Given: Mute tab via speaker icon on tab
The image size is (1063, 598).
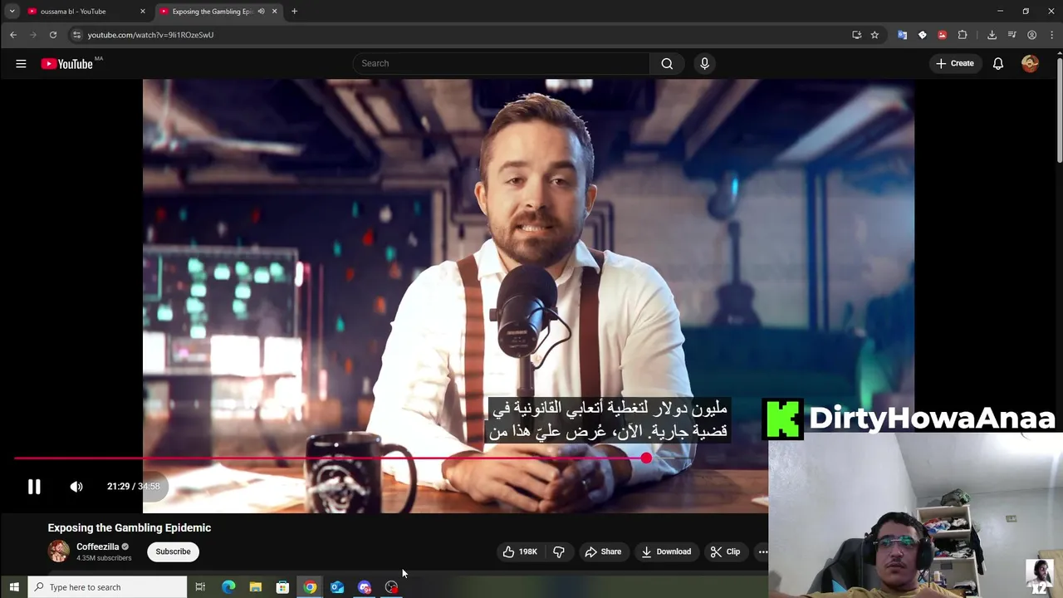Looking at the screenshot, I should pos(261,12).
